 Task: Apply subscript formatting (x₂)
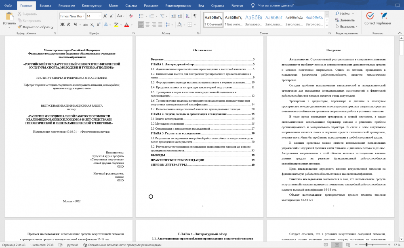(92, 25)
